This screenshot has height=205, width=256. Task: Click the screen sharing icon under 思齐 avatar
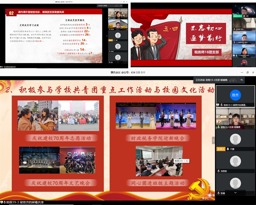pos(218,105)
